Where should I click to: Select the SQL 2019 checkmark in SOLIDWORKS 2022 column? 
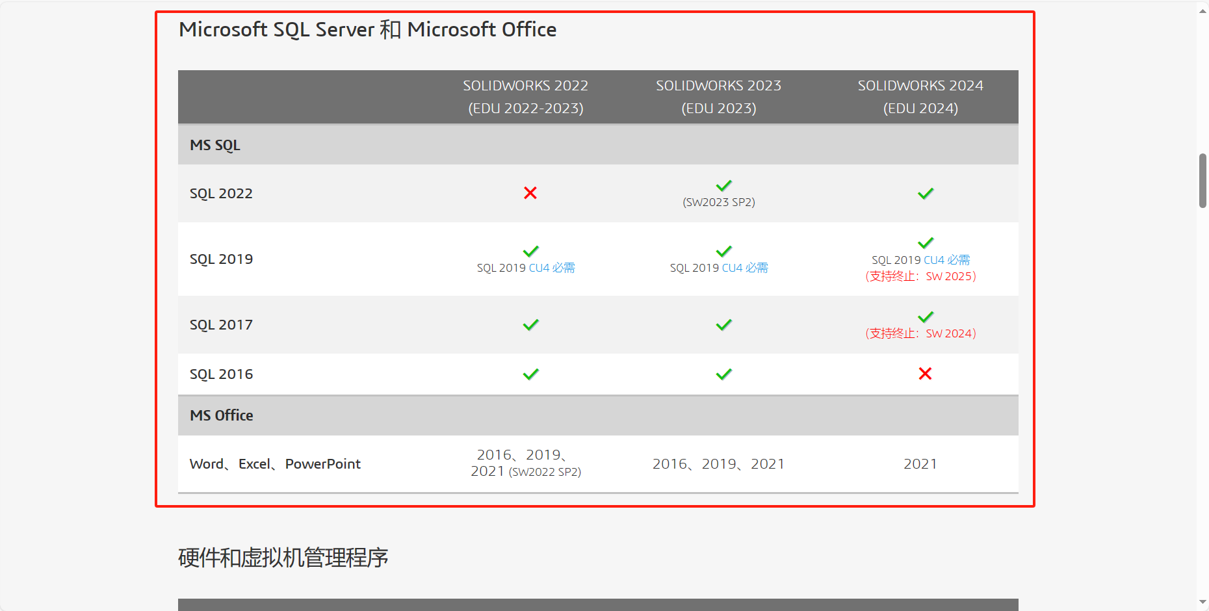[x=530, y=252]
